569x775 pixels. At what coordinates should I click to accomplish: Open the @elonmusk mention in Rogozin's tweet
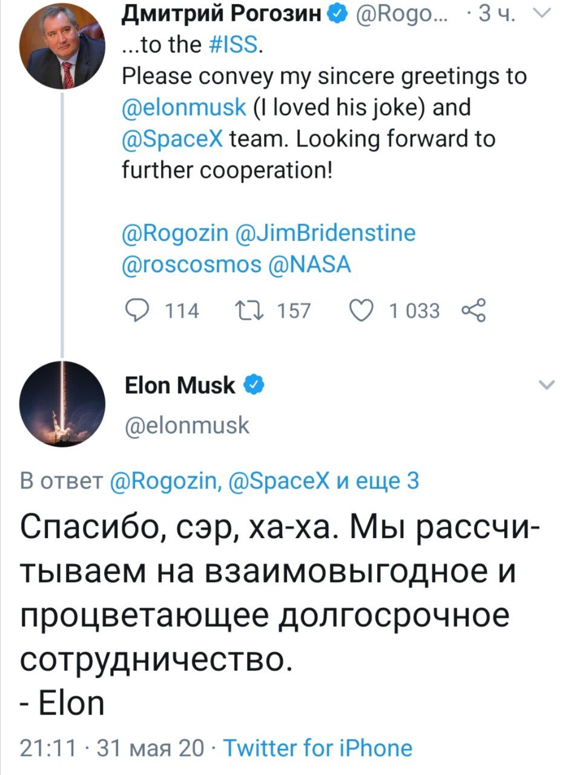[184, 108]
